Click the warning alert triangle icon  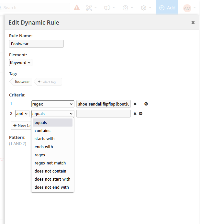coord(77,7)
